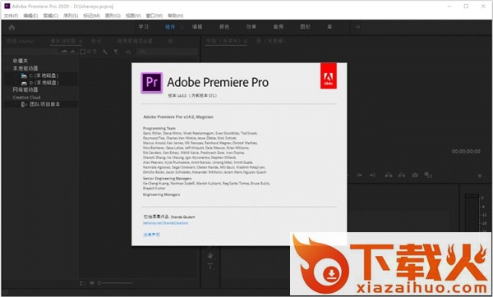Viewport: 493px width, 297px height.
Task: Switch to the 组件 workspace
Action: 170,27
